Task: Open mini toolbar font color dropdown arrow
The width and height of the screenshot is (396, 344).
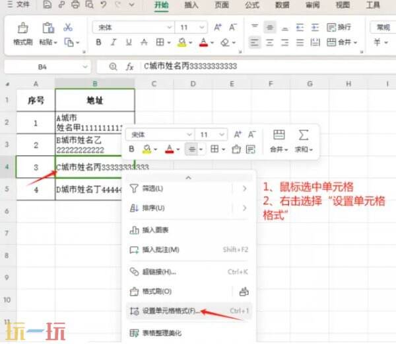Action: point(178,150)
